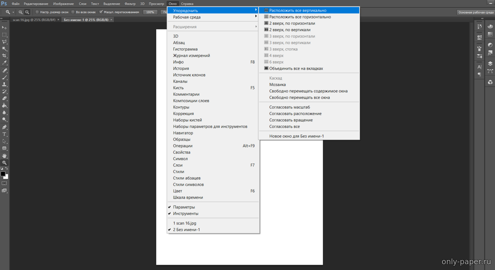Select the Paint Bucket tool

pos(5,105)
